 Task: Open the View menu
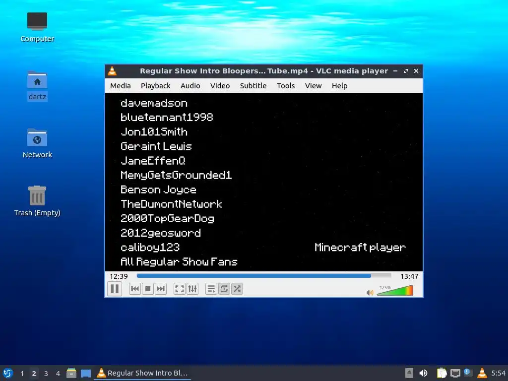tap(314, 86)
